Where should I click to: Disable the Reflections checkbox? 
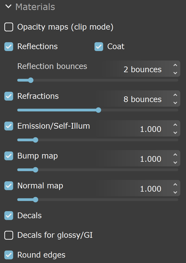click(9, 46)
